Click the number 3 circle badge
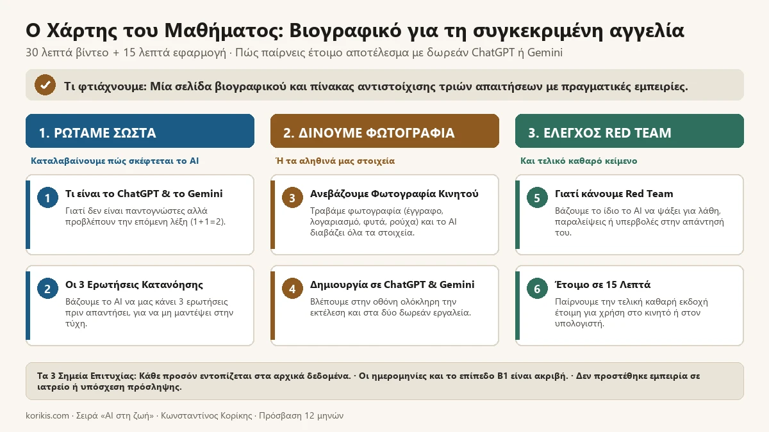The width and height of the screenshot is (769, 432). (x=292, y=198)
